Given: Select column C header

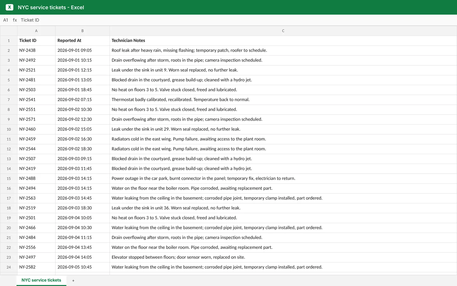Looking at the screenshot, I should click(283, 31).
